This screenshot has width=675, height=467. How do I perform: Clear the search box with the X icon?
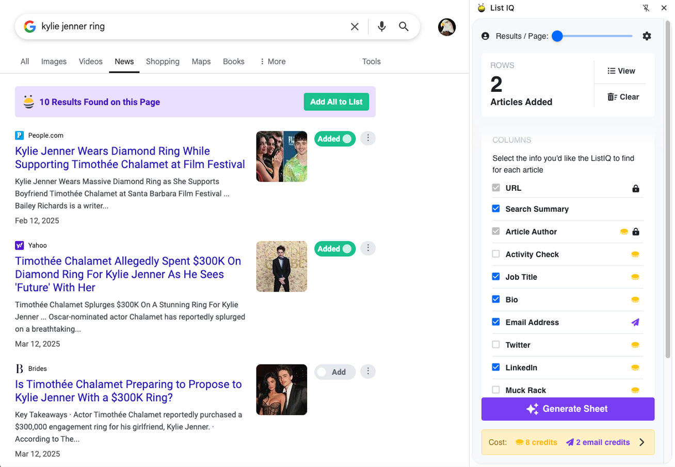[x=355, y=26]
